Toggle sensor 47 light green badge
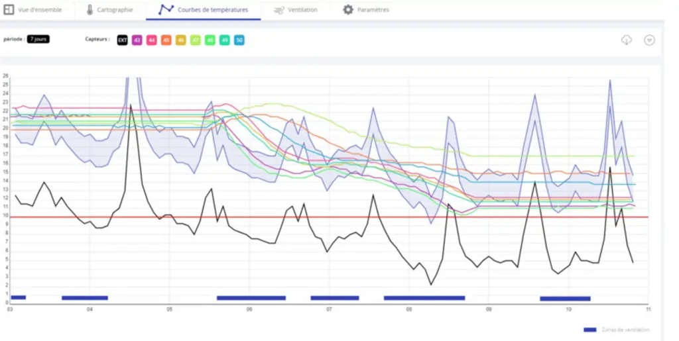Image resolution: width=679 pixels, height=341 pixels. pyautogui.click(x=196, y=40)
